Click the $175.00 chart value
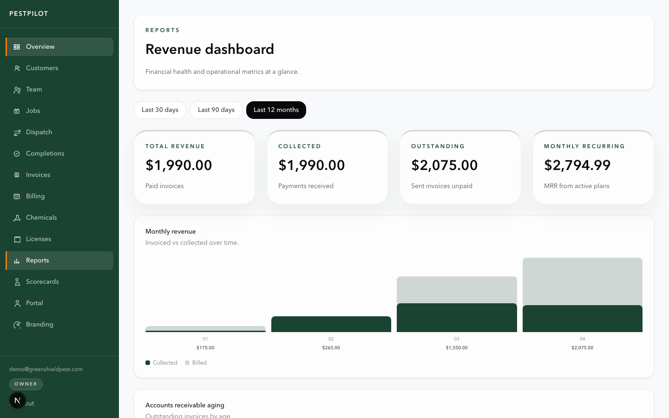 pos(205,347)
